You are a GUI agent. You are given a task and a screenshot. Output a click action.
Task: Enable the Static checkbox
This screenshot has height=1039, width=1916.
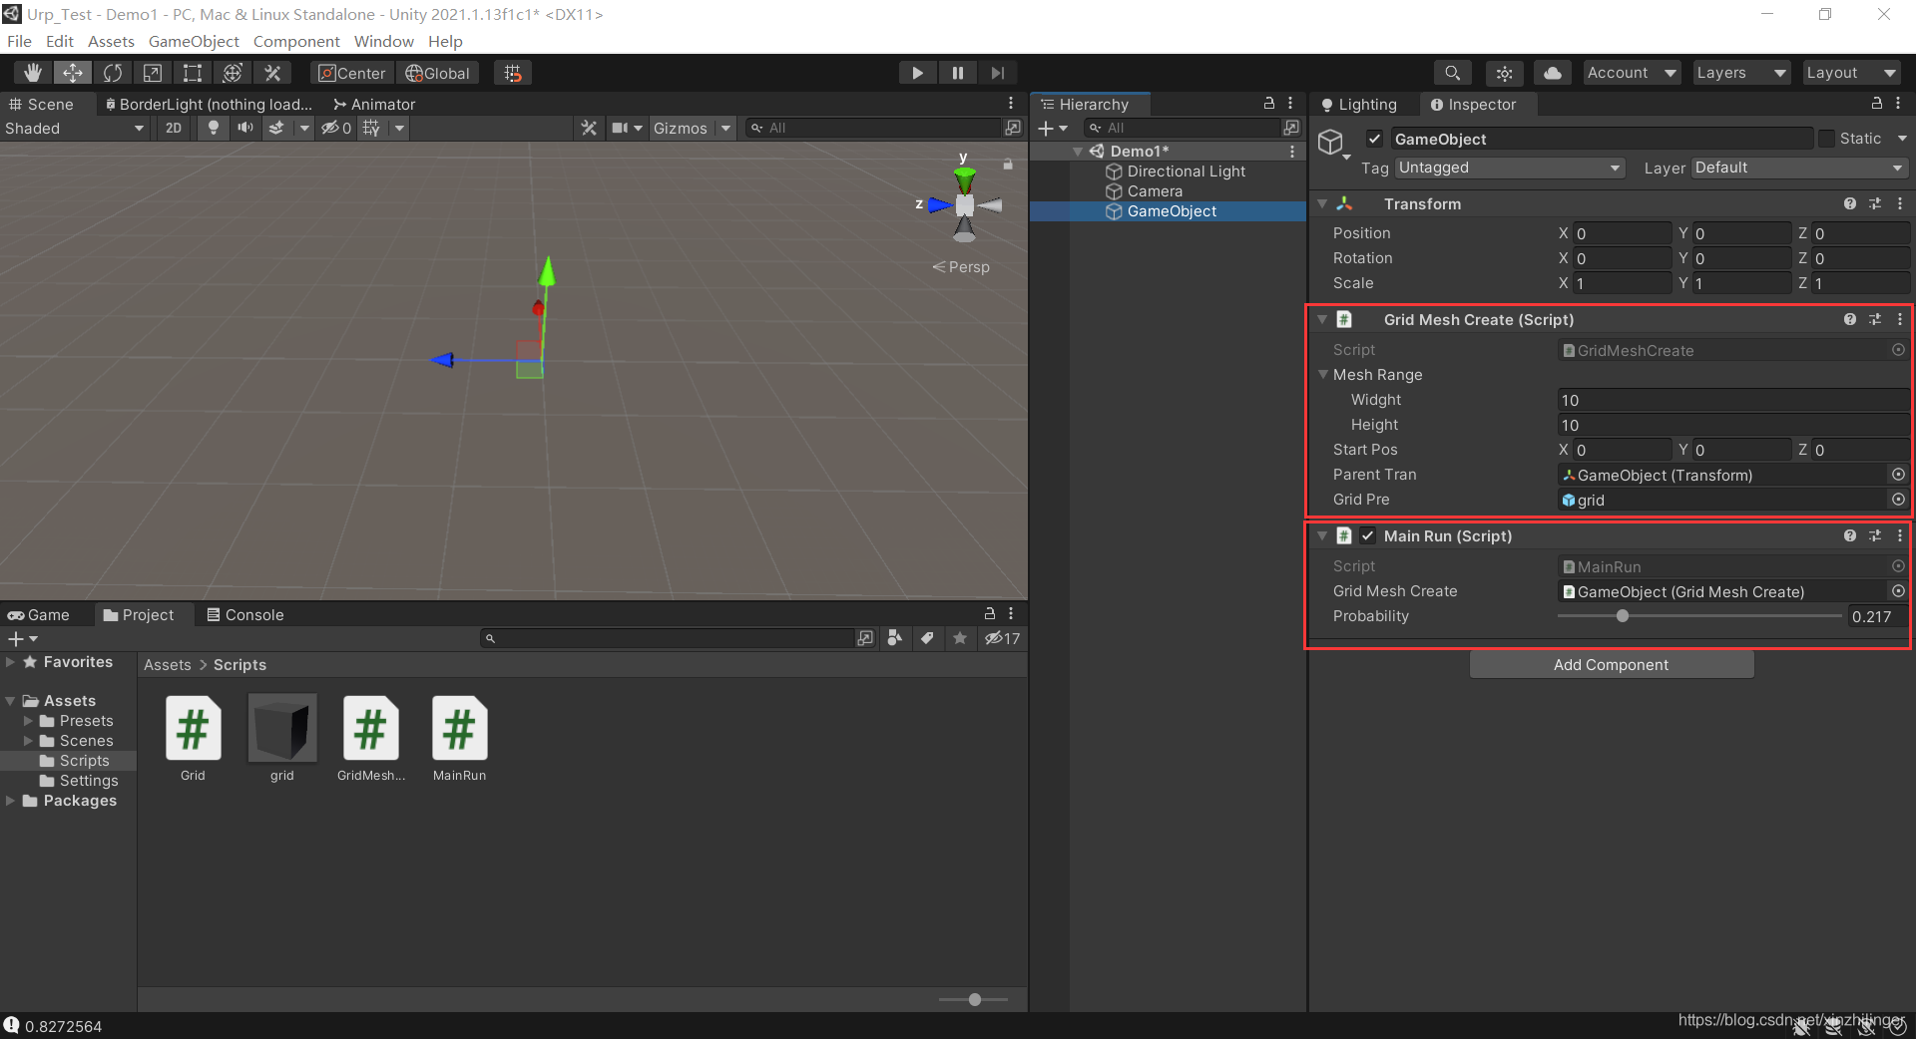click(1826, 139)
